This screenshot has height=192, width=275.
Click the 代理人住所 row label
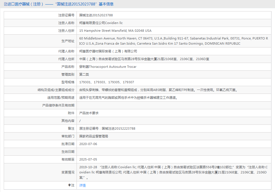tap(66, 59)
